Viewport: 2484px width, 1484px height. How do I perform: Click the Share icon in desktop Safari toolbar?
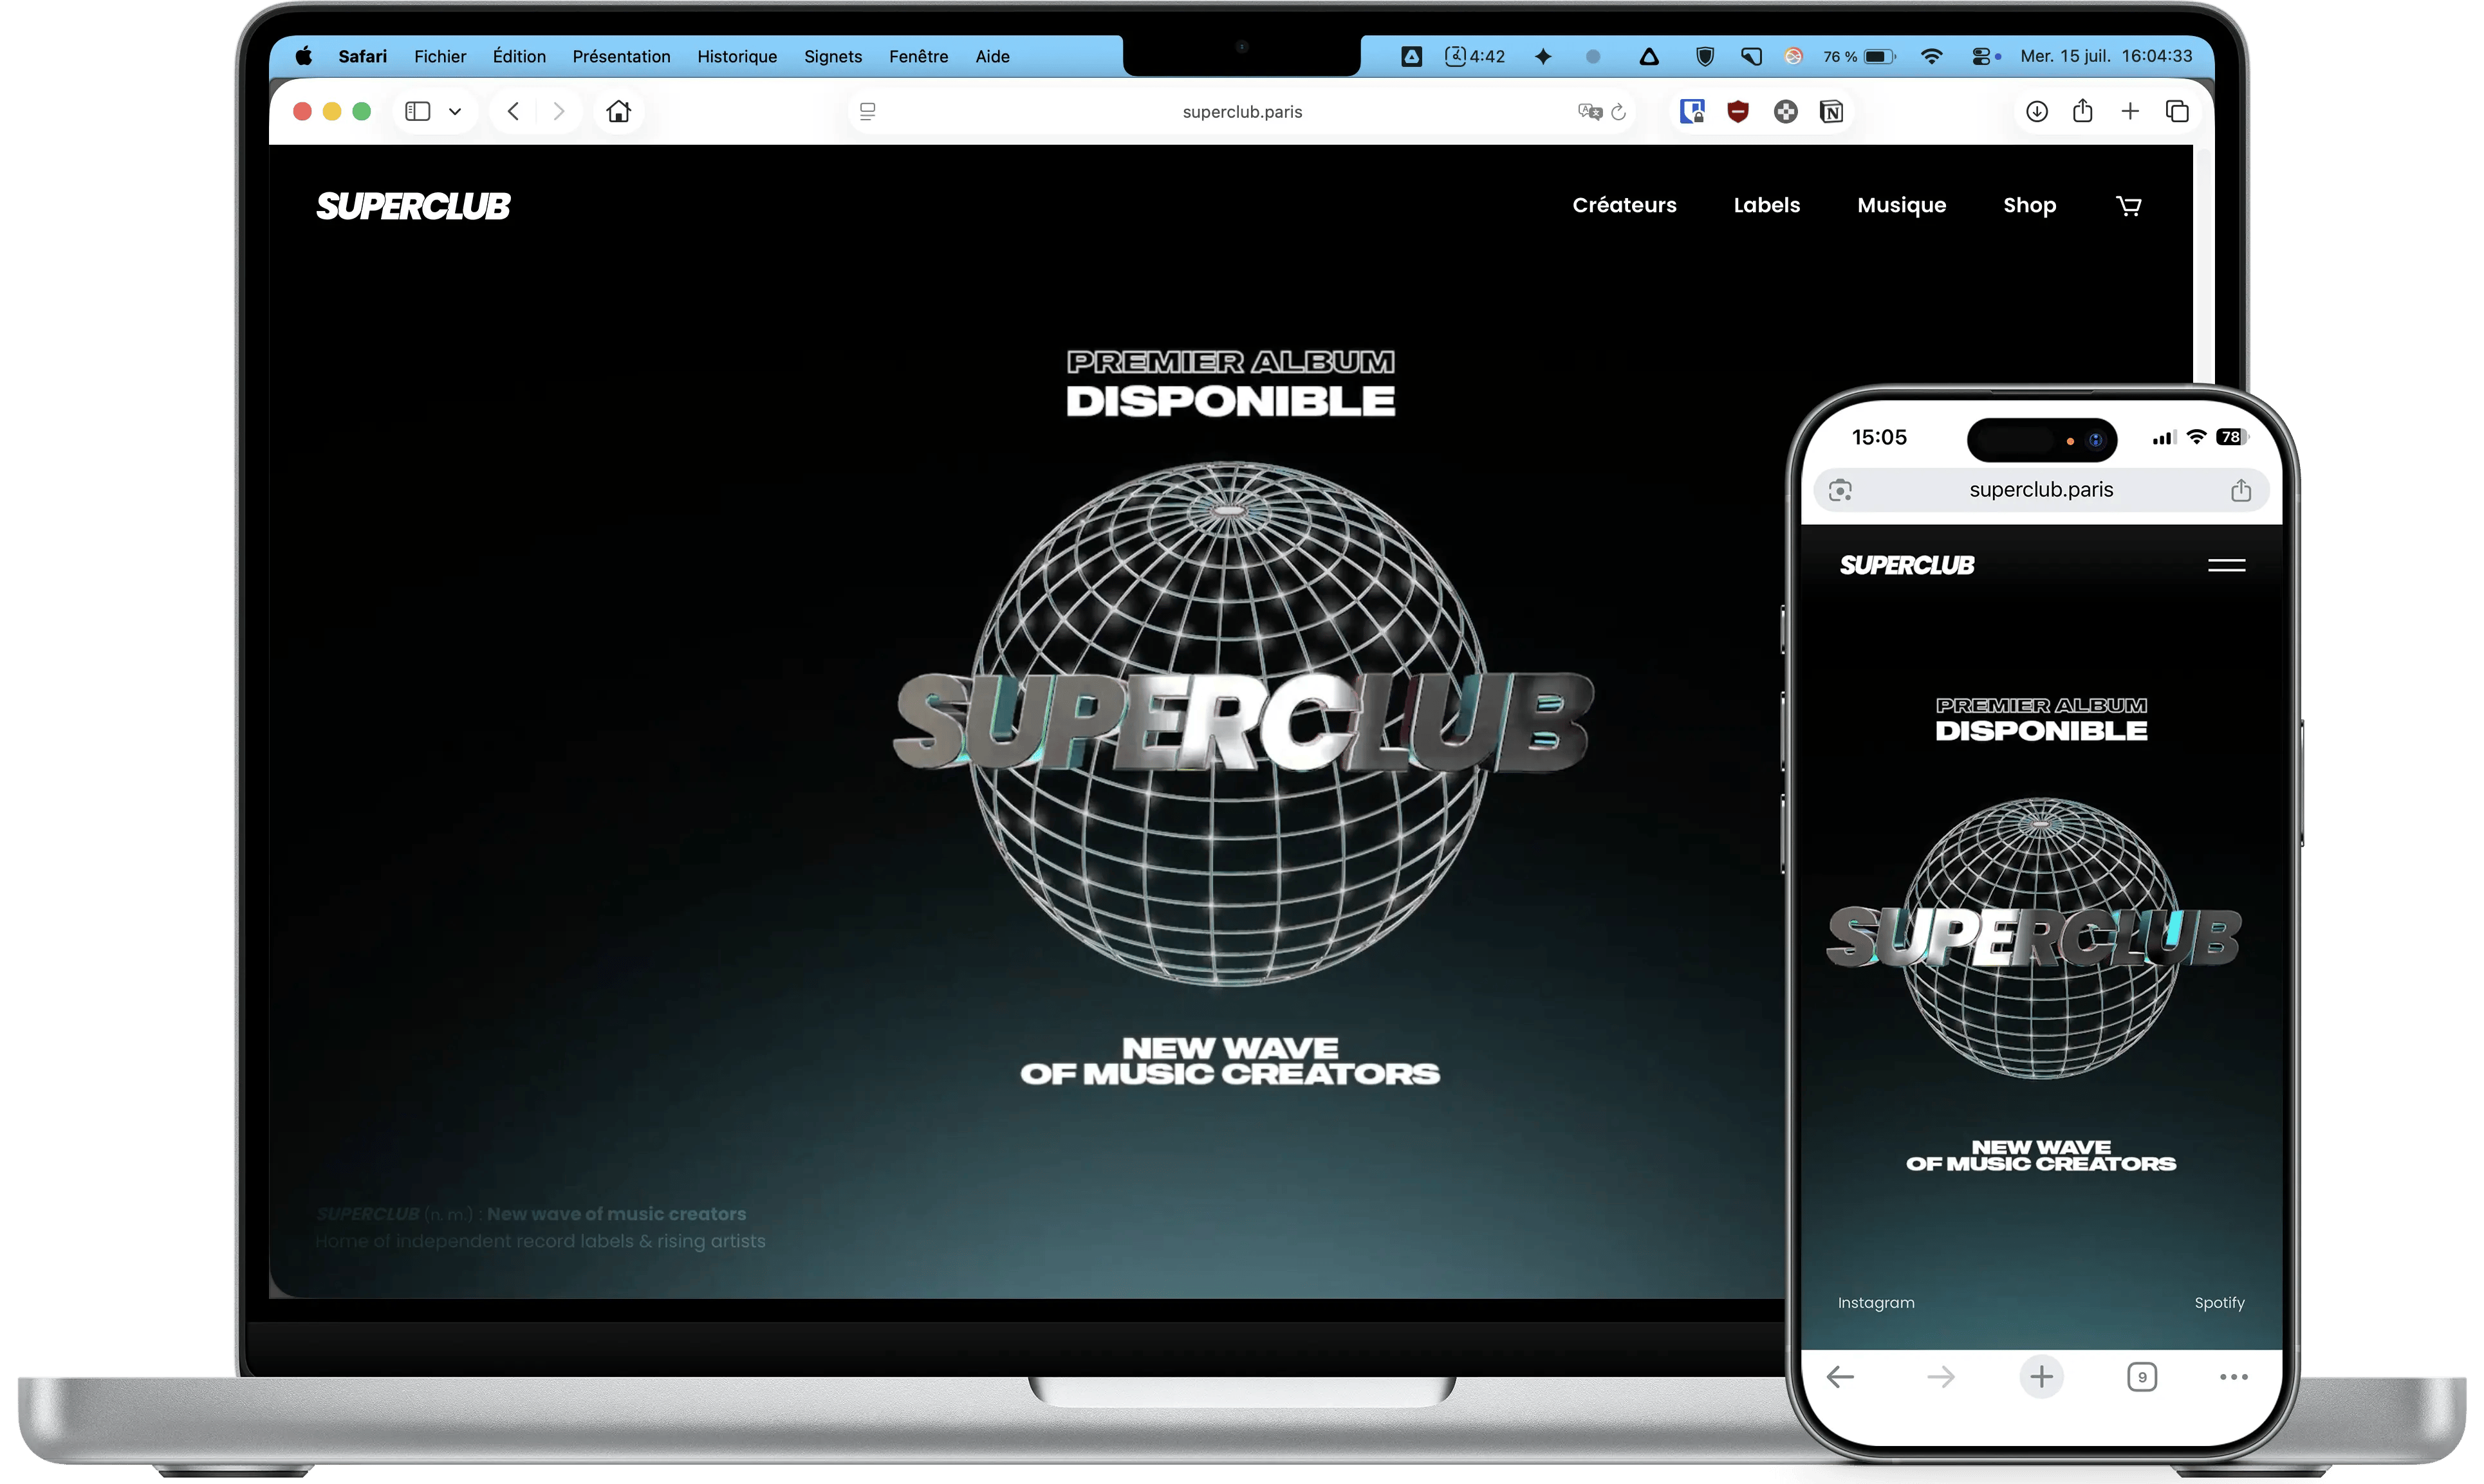[2082, 110]
